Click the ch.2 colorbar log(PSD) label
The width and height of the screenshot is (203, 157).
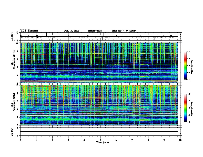192,109
